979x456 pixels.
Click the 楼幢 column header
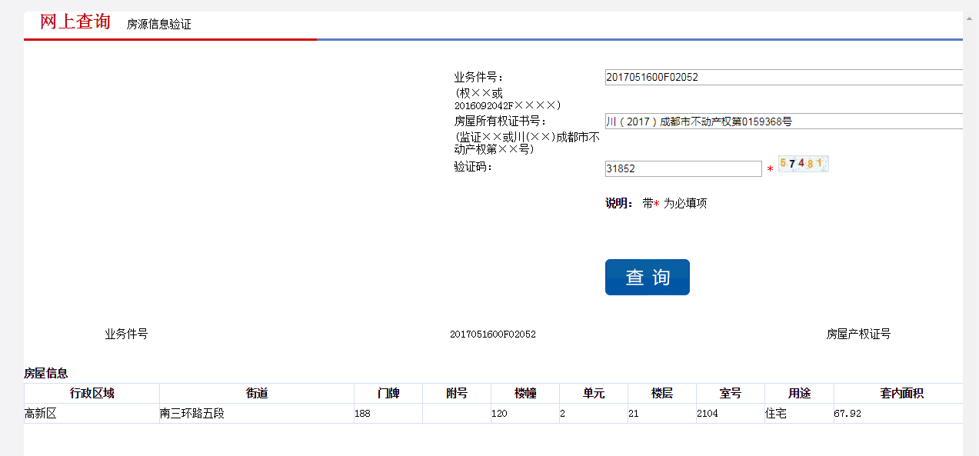pos(525,394)
